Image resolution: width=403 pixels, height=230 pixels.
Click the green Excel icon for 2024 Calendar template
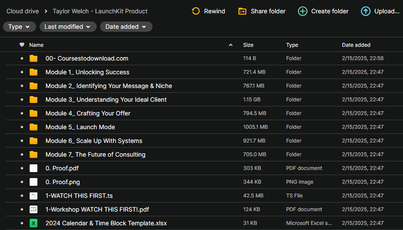34,223
